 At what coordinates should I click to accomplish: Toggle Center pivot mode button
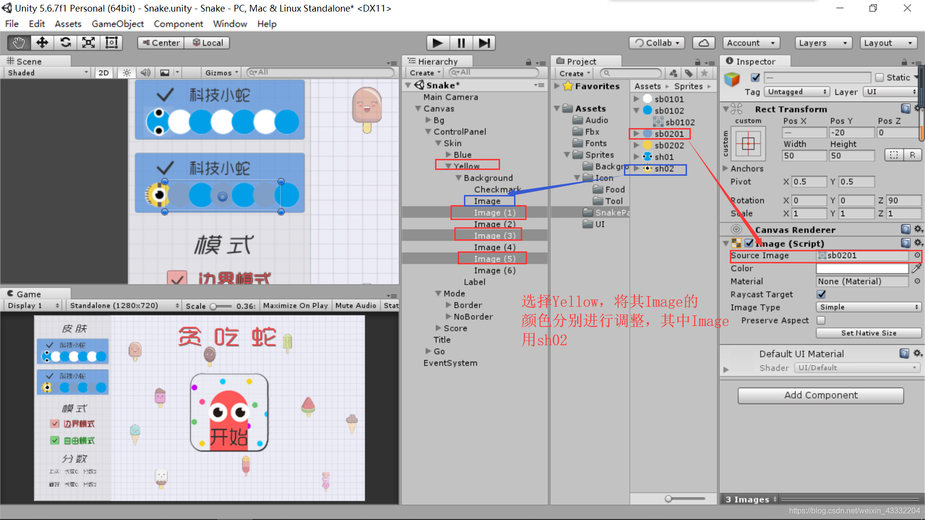point(161,43)
